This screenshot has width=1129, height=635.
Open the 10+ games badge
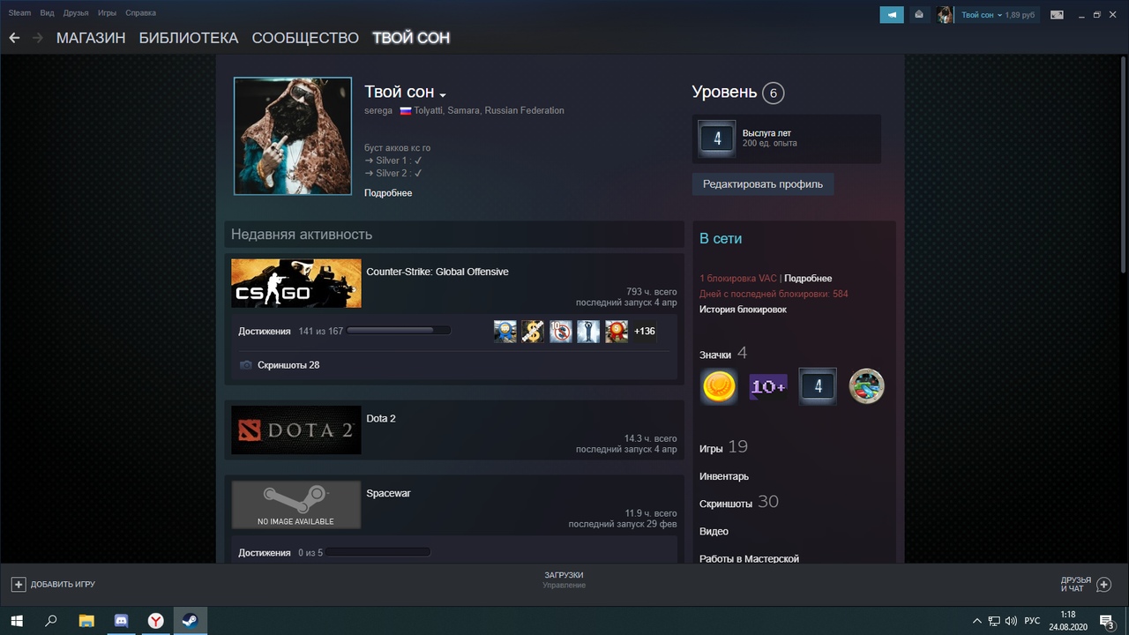click(768, 386)
